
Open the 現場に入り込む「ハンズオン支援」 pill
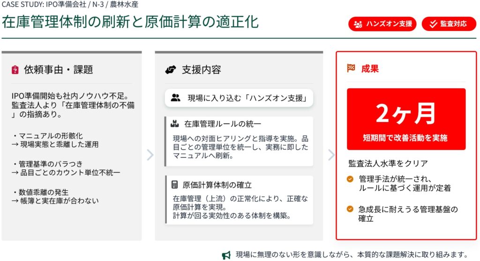tap(239, 98)
